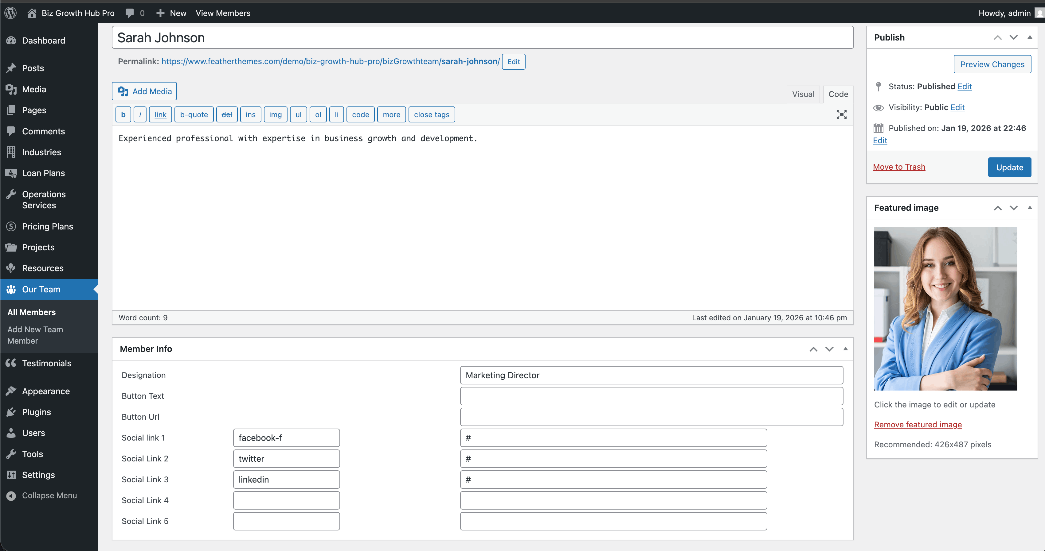Open the Testimonials section

click(47, 363)
